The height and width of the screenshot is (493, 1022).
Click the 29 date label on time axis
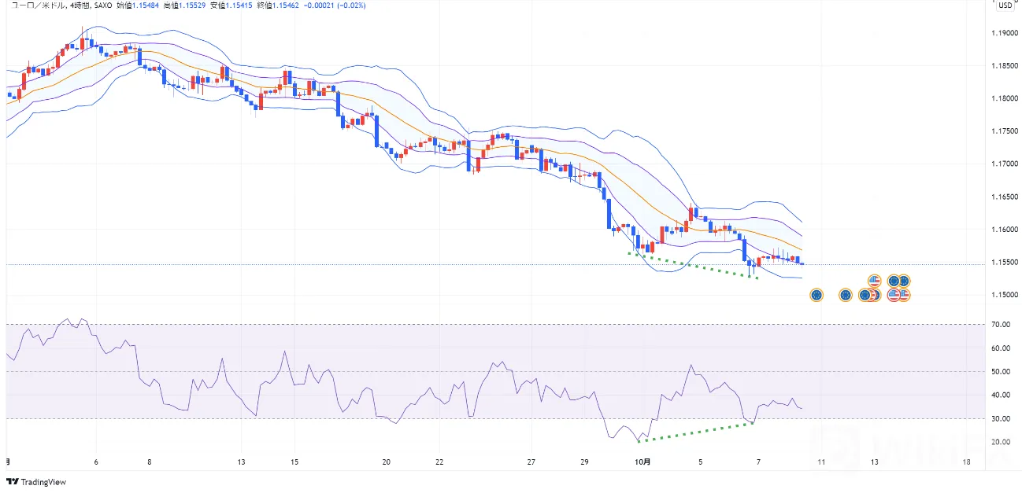point(583,462)
